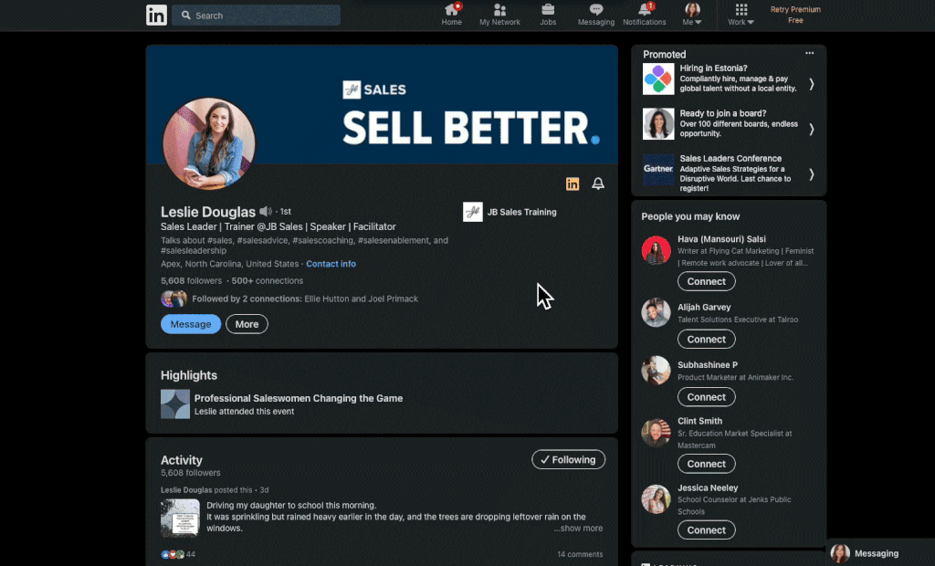Click the Leslie Douglas post author name
The height and width of the screenshot is (566, 935).
pyautogui.click(x=186, y=490)
